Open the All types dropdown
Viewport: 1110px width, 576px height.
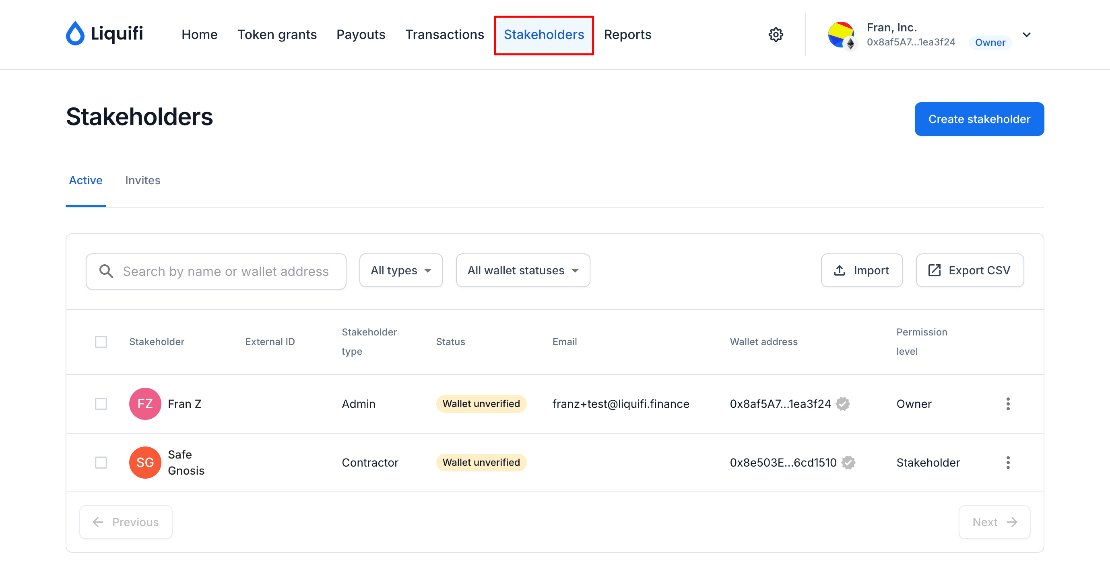click(x=401, y=270)
